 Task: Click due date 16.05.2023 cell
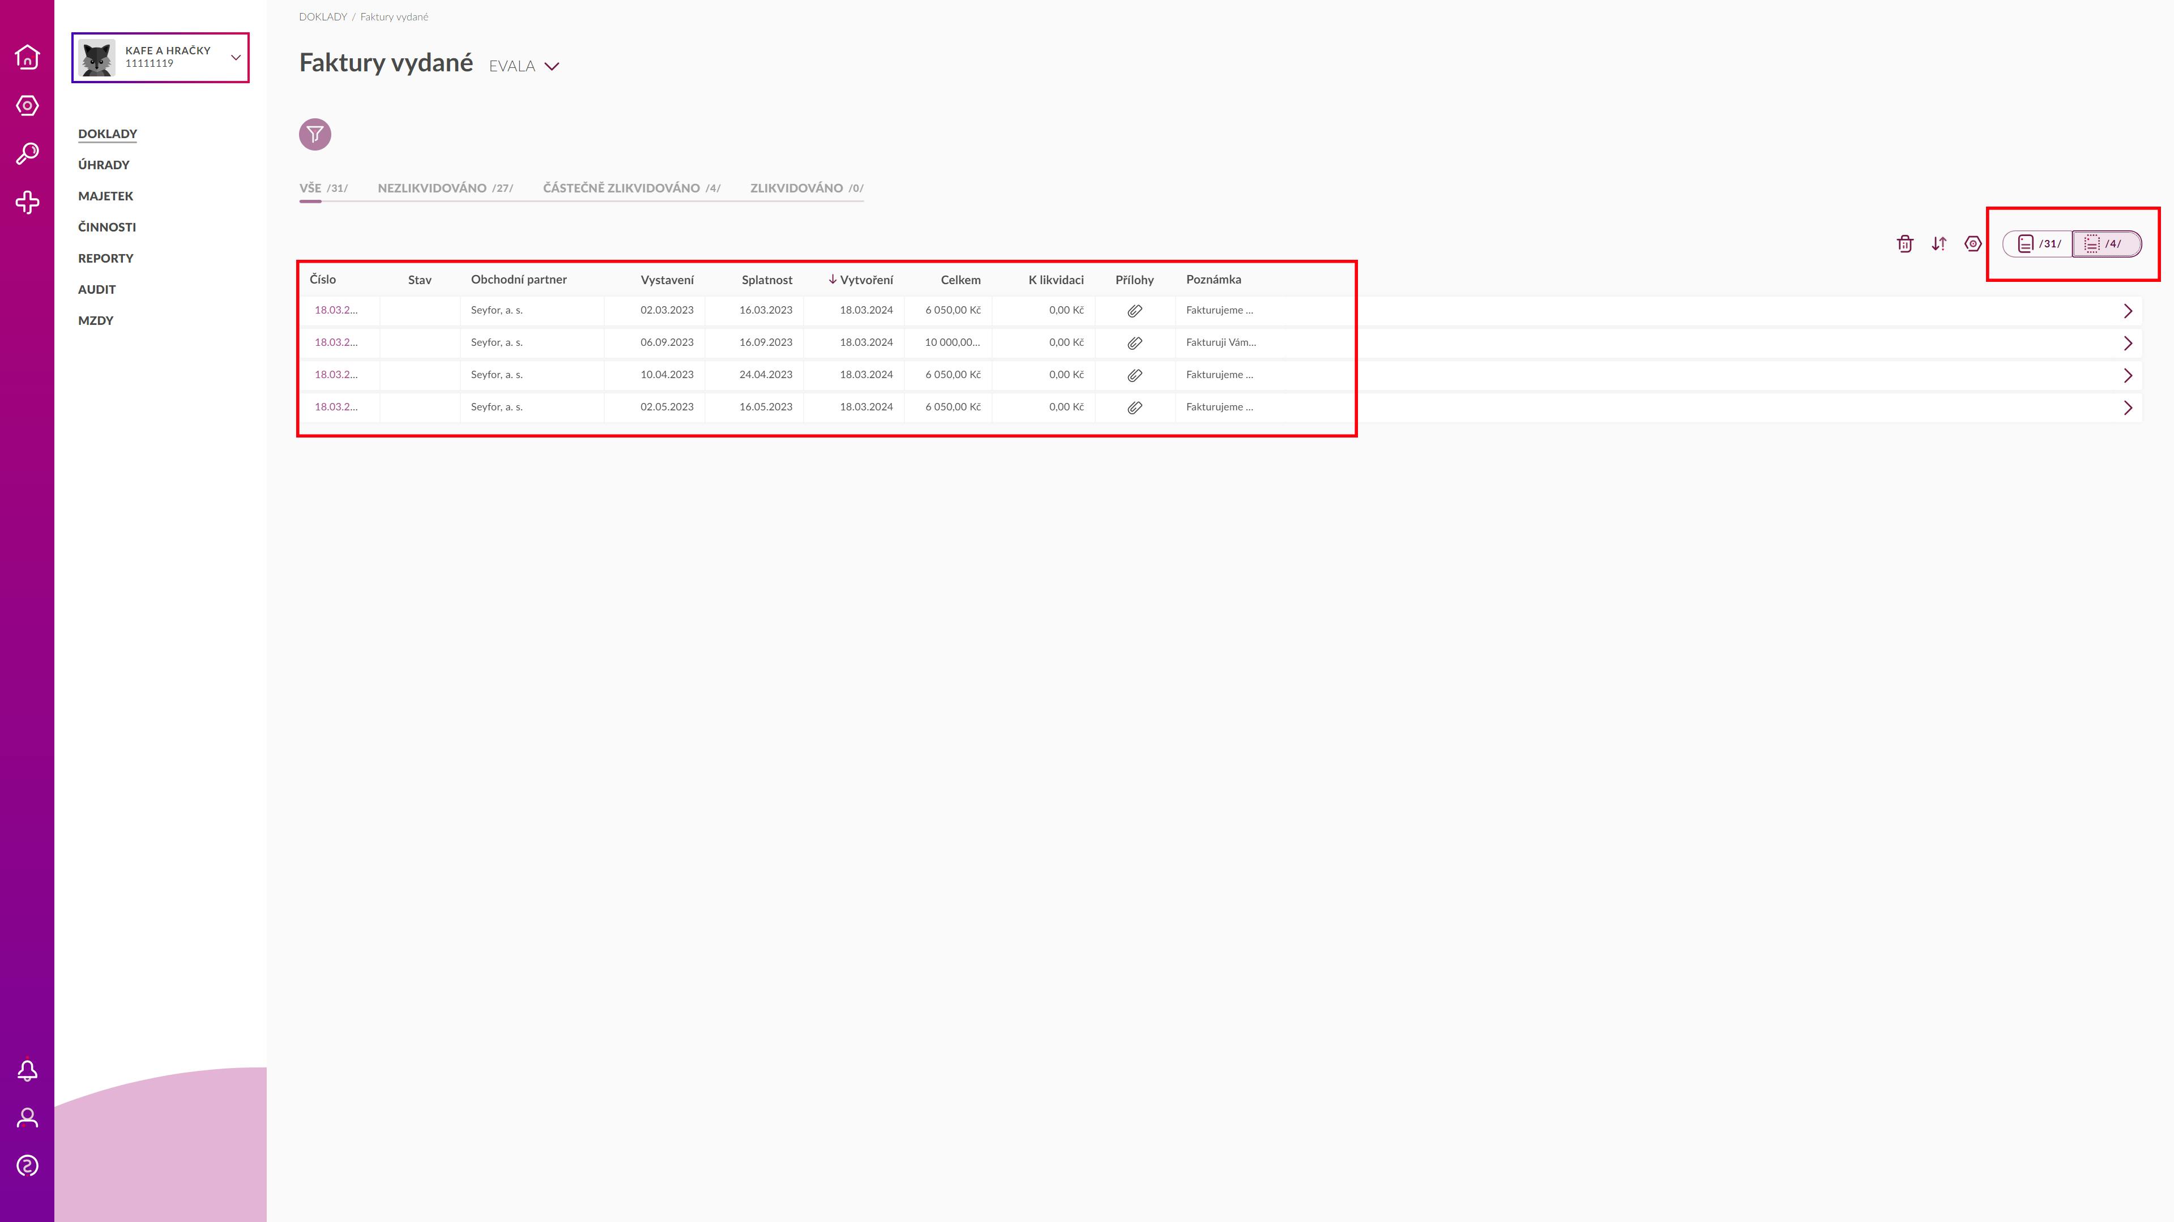pos(766,406)
